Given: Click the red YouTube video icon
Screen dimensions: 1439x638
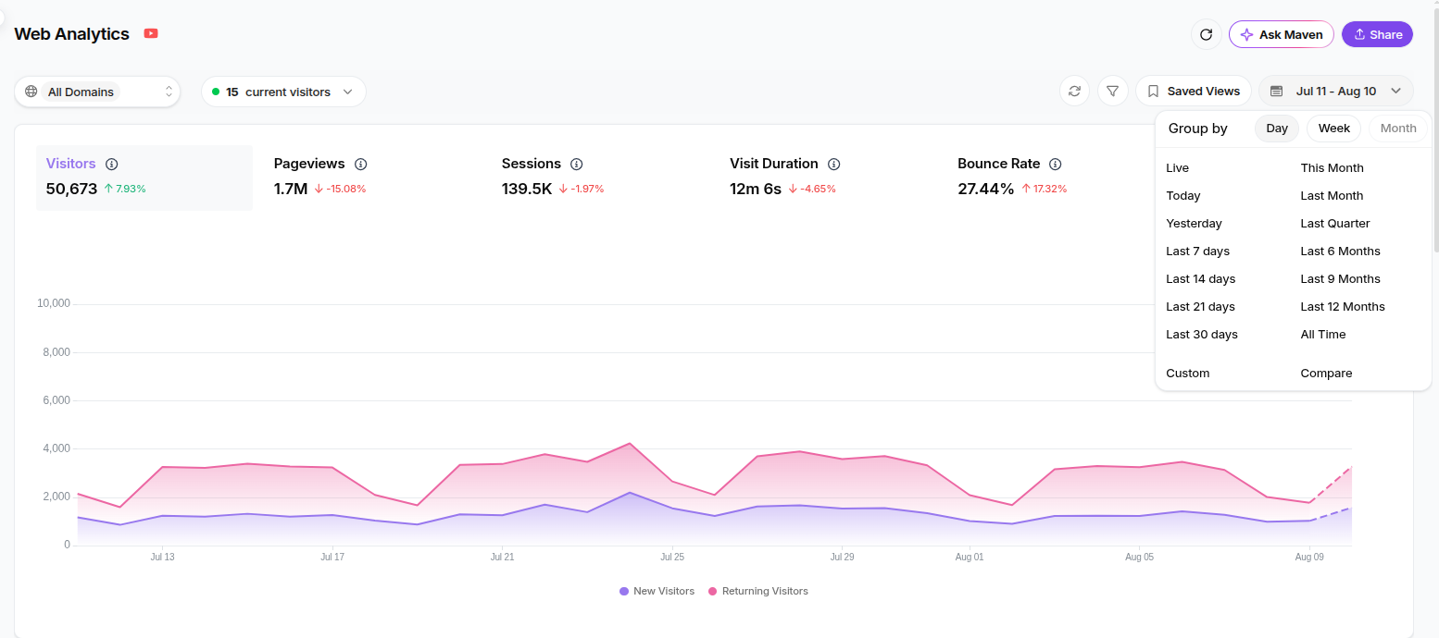Looking at the screenshot, I should 151,34.
